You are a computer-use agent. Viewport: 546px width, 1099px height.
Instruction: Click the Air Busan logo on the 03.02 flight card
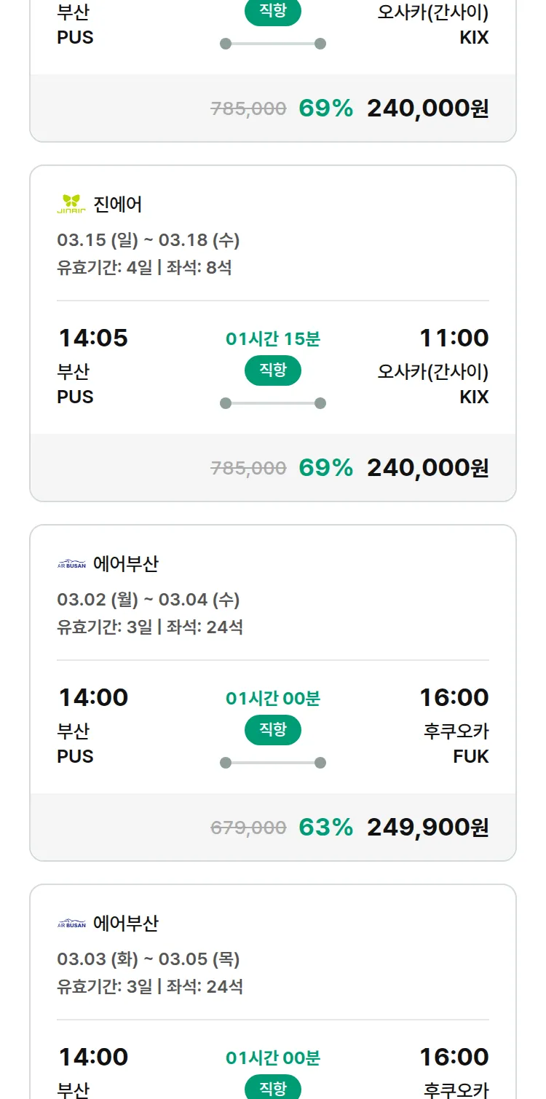[71, 564]
